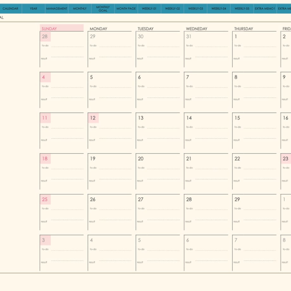Image resolution: width=291 pixels, height=291 pixels.
Task: Select date 19 in the calendar
Action: coord(93,159)
